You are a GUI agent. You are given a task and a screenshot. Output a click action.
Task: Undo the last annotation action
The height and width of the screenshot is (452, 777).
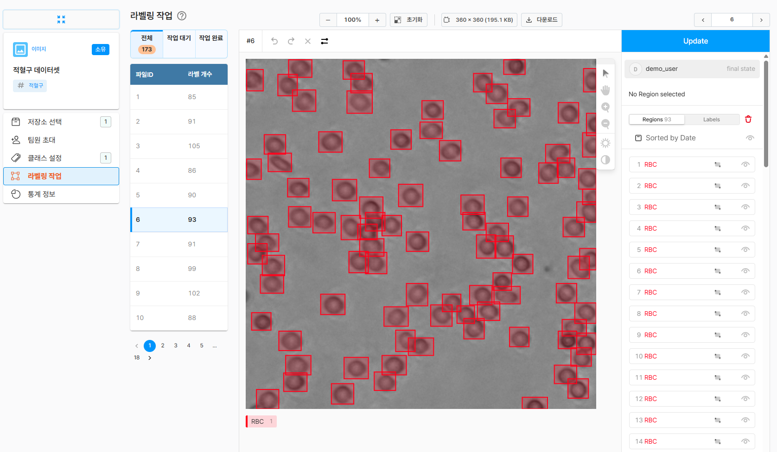pyautogui.click(x=274, y=41)
